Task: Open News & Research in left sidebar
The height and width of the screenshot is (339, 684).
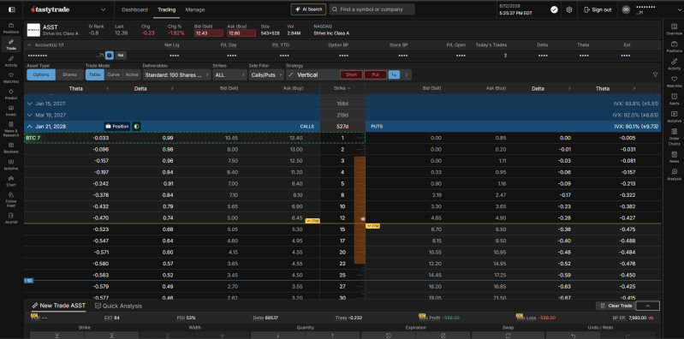Action: coord(11,129)
